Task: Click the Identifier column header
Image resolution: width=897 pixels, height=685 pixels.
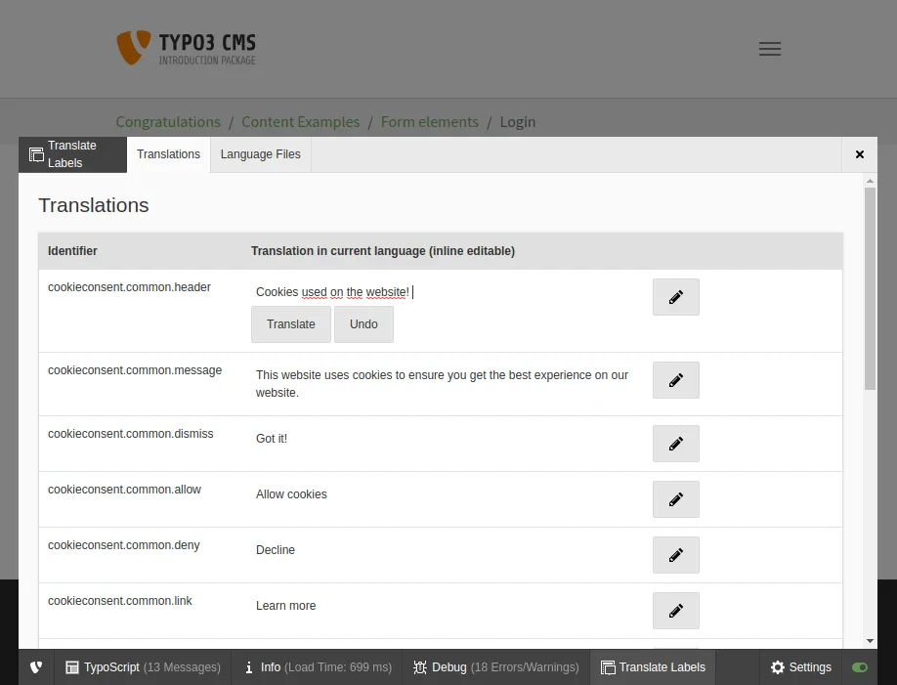Action: 72,251
